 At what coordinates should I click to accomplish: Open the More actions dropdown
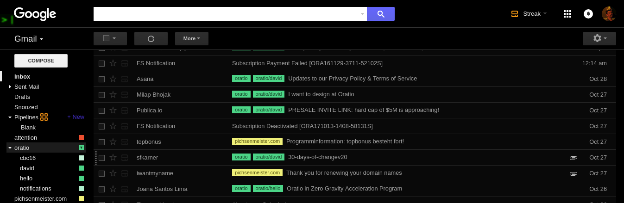[192, 38]
